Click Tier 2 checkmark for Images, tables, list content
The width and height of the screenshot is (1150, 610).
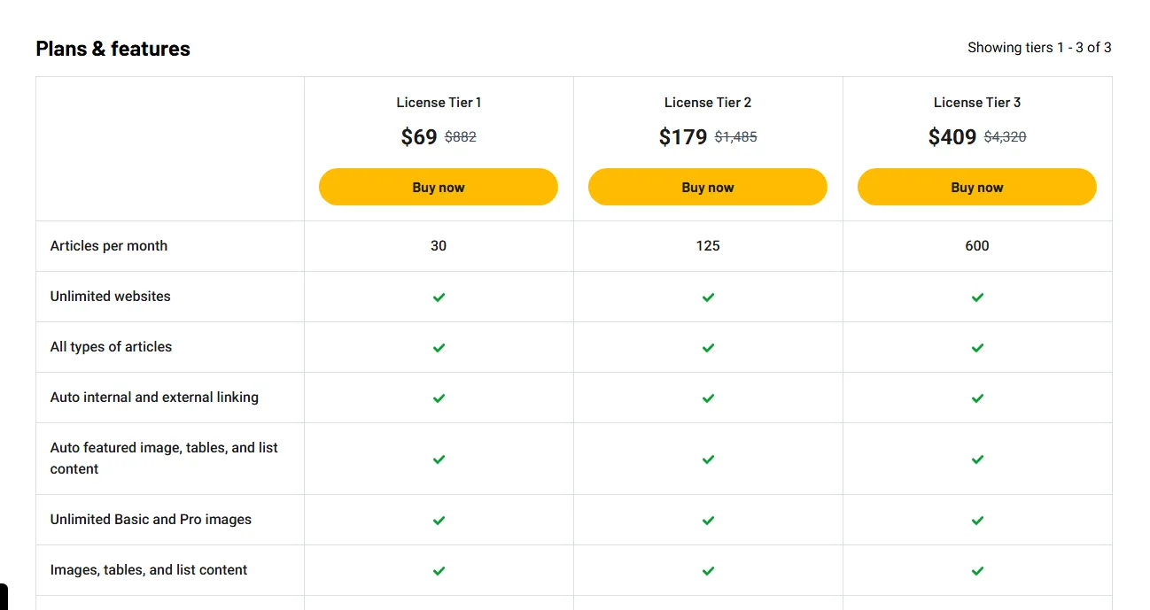[x=708, y=571]
